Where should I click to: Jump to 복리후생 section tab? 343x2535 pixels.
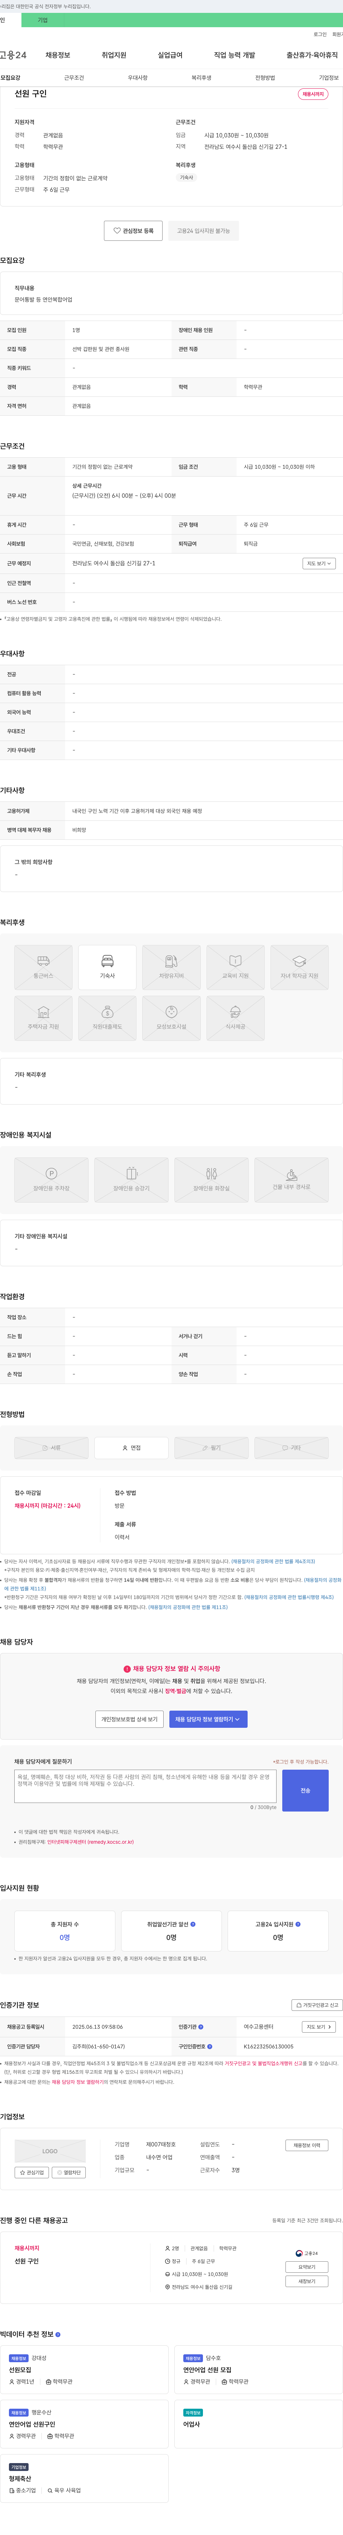click(202, 78)
